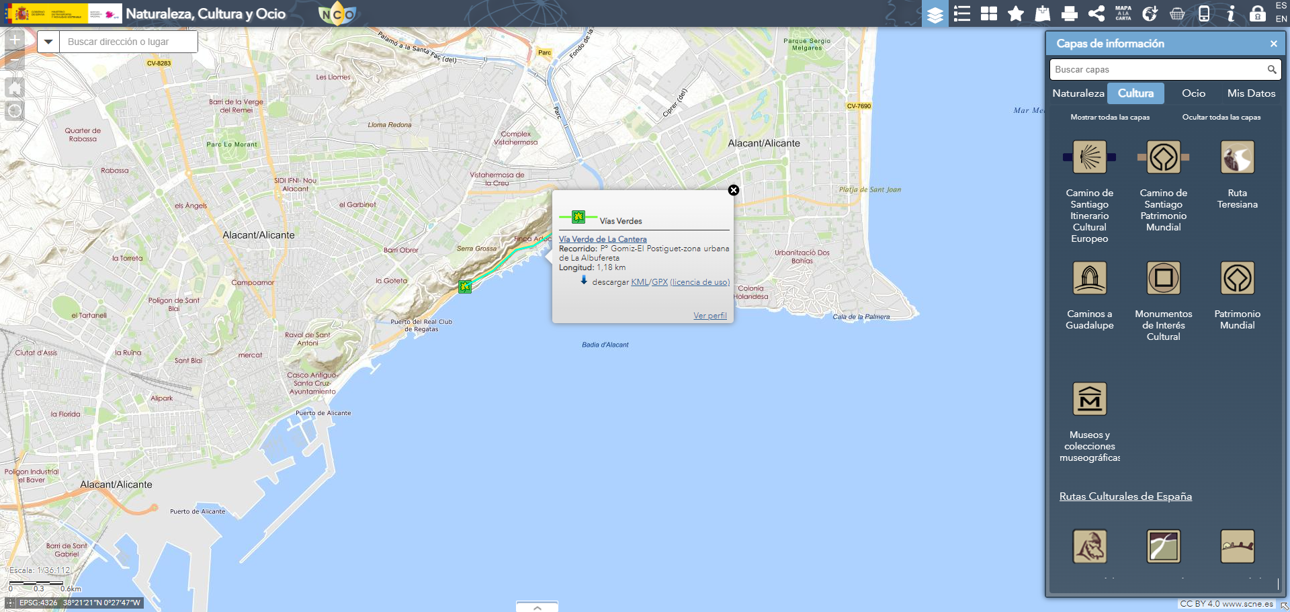Toggle the Ruta Teresiana layer
The height and width of the screenshot is (612, 1290).
coord(1237,157)
